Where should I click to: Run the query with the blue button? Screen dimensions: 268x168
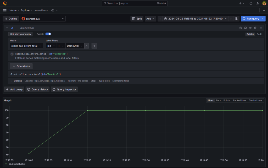tap(251, 19)
